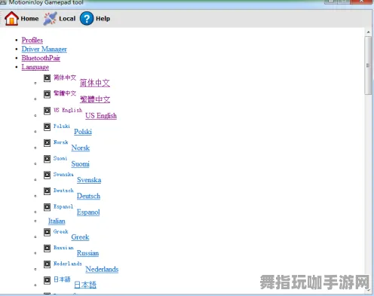Select the large Nederlands link
This screenshot has height=296, width=374.
(102, 269)
